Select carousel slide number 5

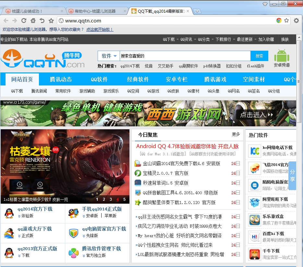(x=124, y=199)
